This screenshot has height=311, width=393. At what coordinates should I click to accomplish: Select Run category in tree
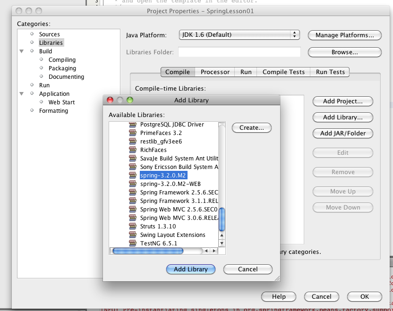tap(44, 85)
